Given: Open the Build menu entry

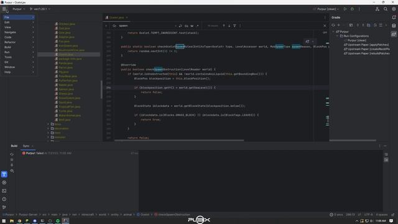Looking at the screenshot, I should [19, 47].
